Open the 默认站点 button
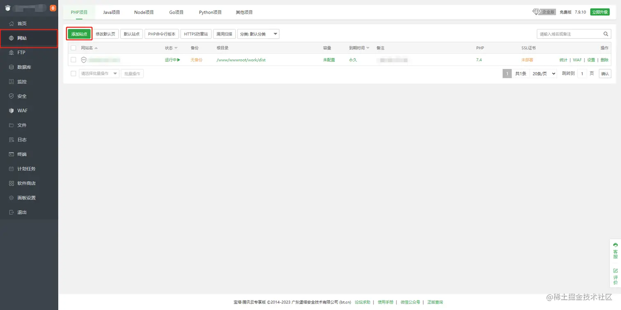 tap(132, 34)
